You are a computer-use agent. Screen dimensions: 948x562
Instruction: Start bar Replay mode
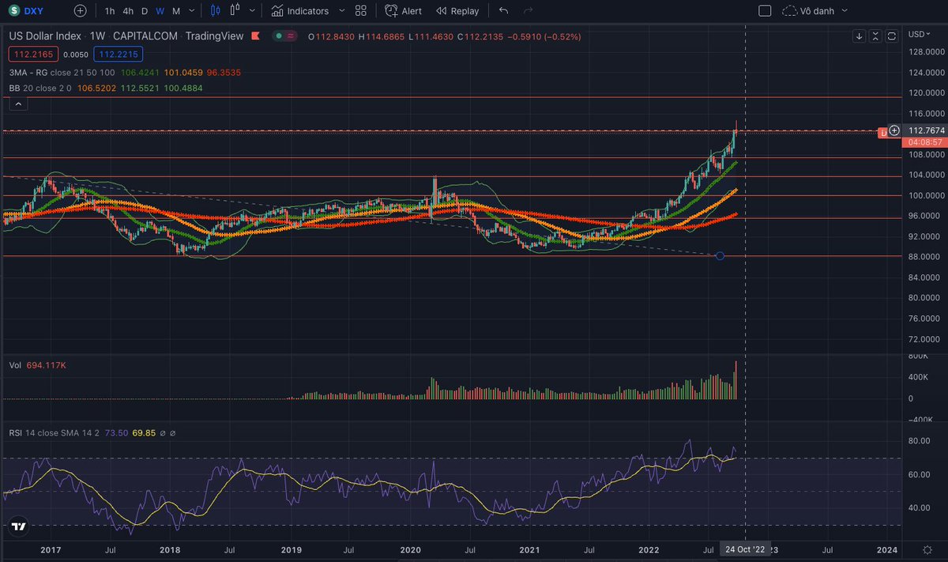pos(457,11)
